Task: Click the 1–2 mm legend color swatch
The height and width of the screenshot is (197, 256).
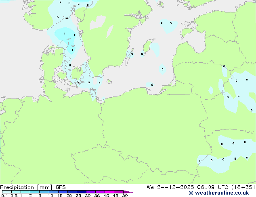Action: point(25,192)
